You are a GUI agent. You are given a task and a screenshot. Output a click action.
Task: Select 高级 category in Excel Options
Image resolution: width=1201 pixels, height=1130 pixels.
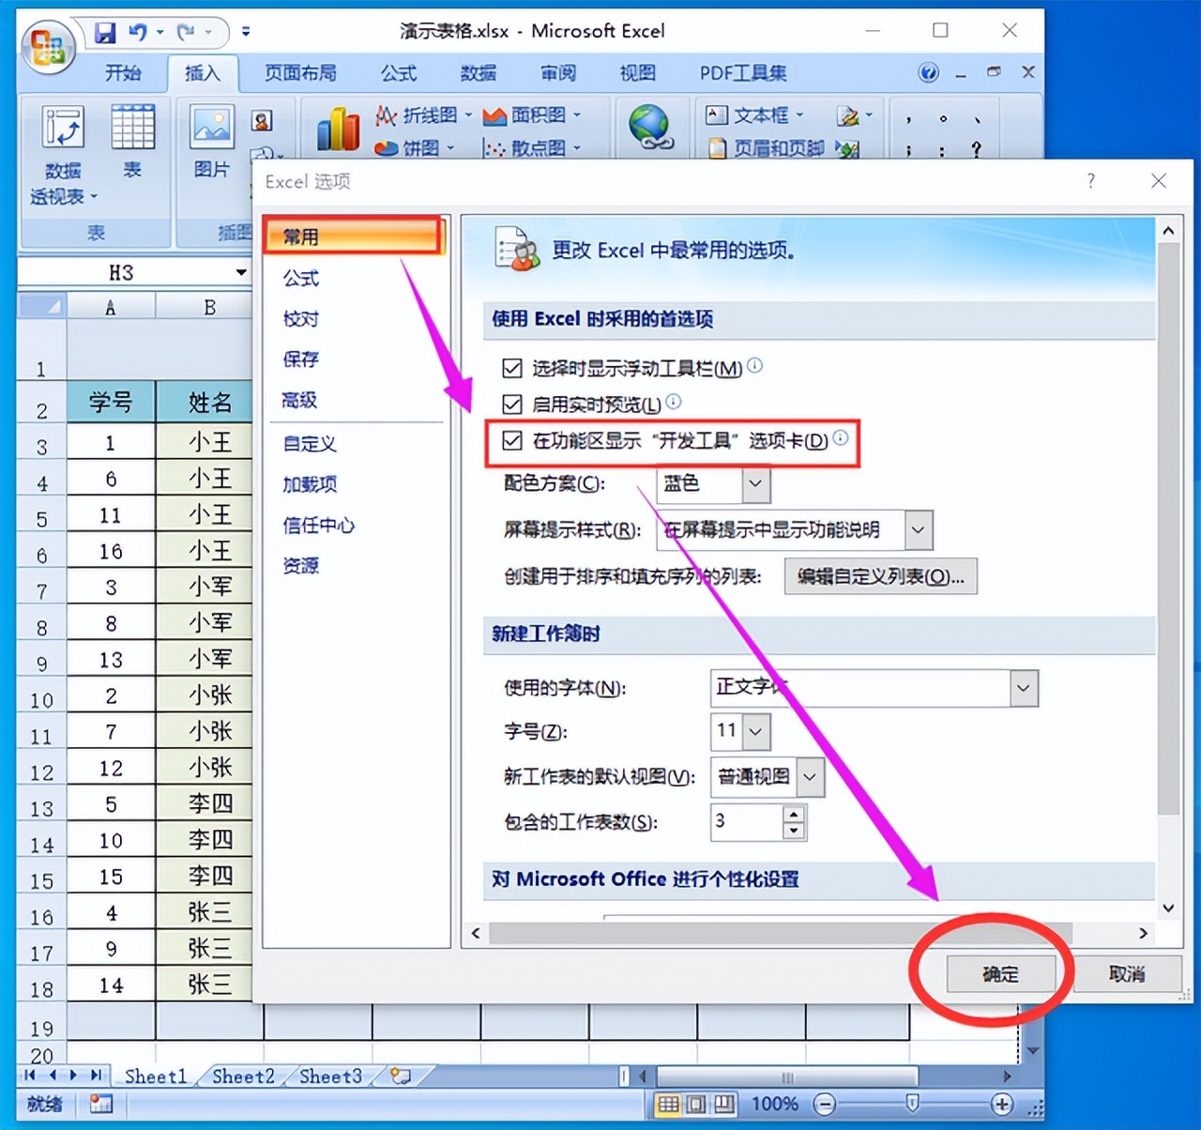[x=300, y=400]
